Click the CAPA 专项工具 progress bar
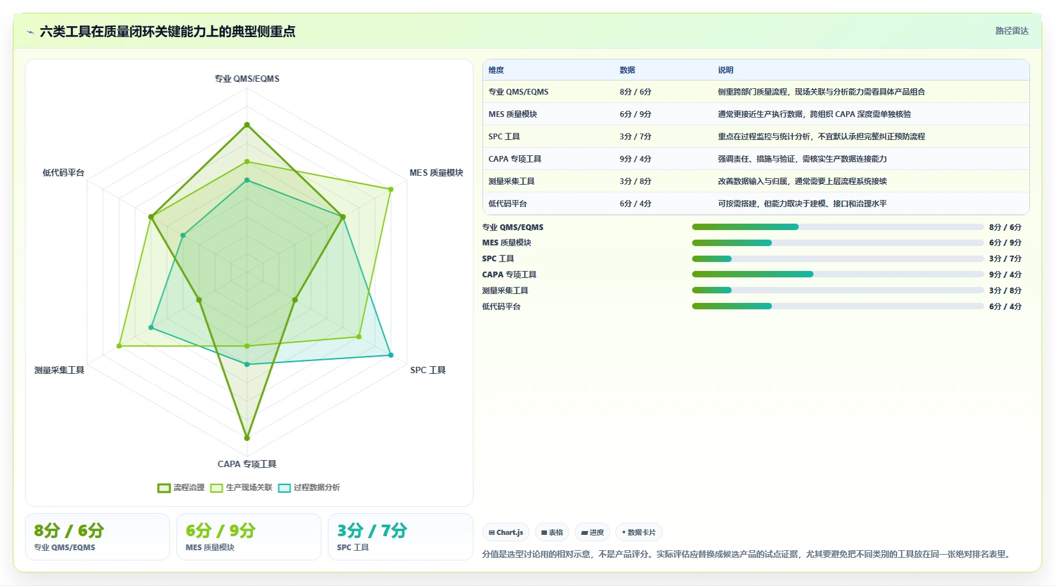This screenshot has width=1055, height=586. click(x=838, y=274)
